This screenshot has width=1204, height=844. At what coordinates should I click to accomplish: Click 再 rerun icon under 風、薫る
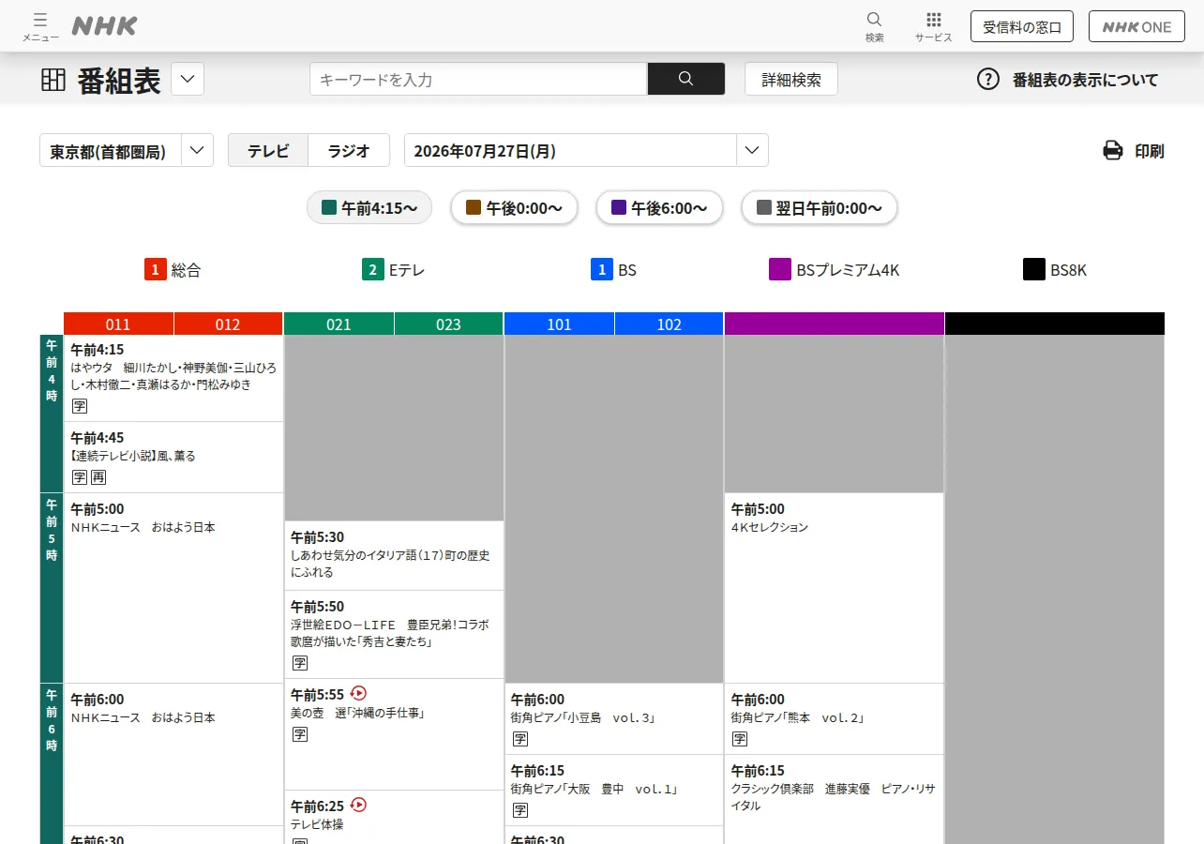coord(98,477)
